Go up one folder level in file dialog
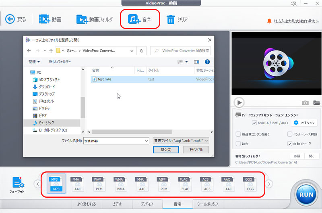 (x=51, y=51)
